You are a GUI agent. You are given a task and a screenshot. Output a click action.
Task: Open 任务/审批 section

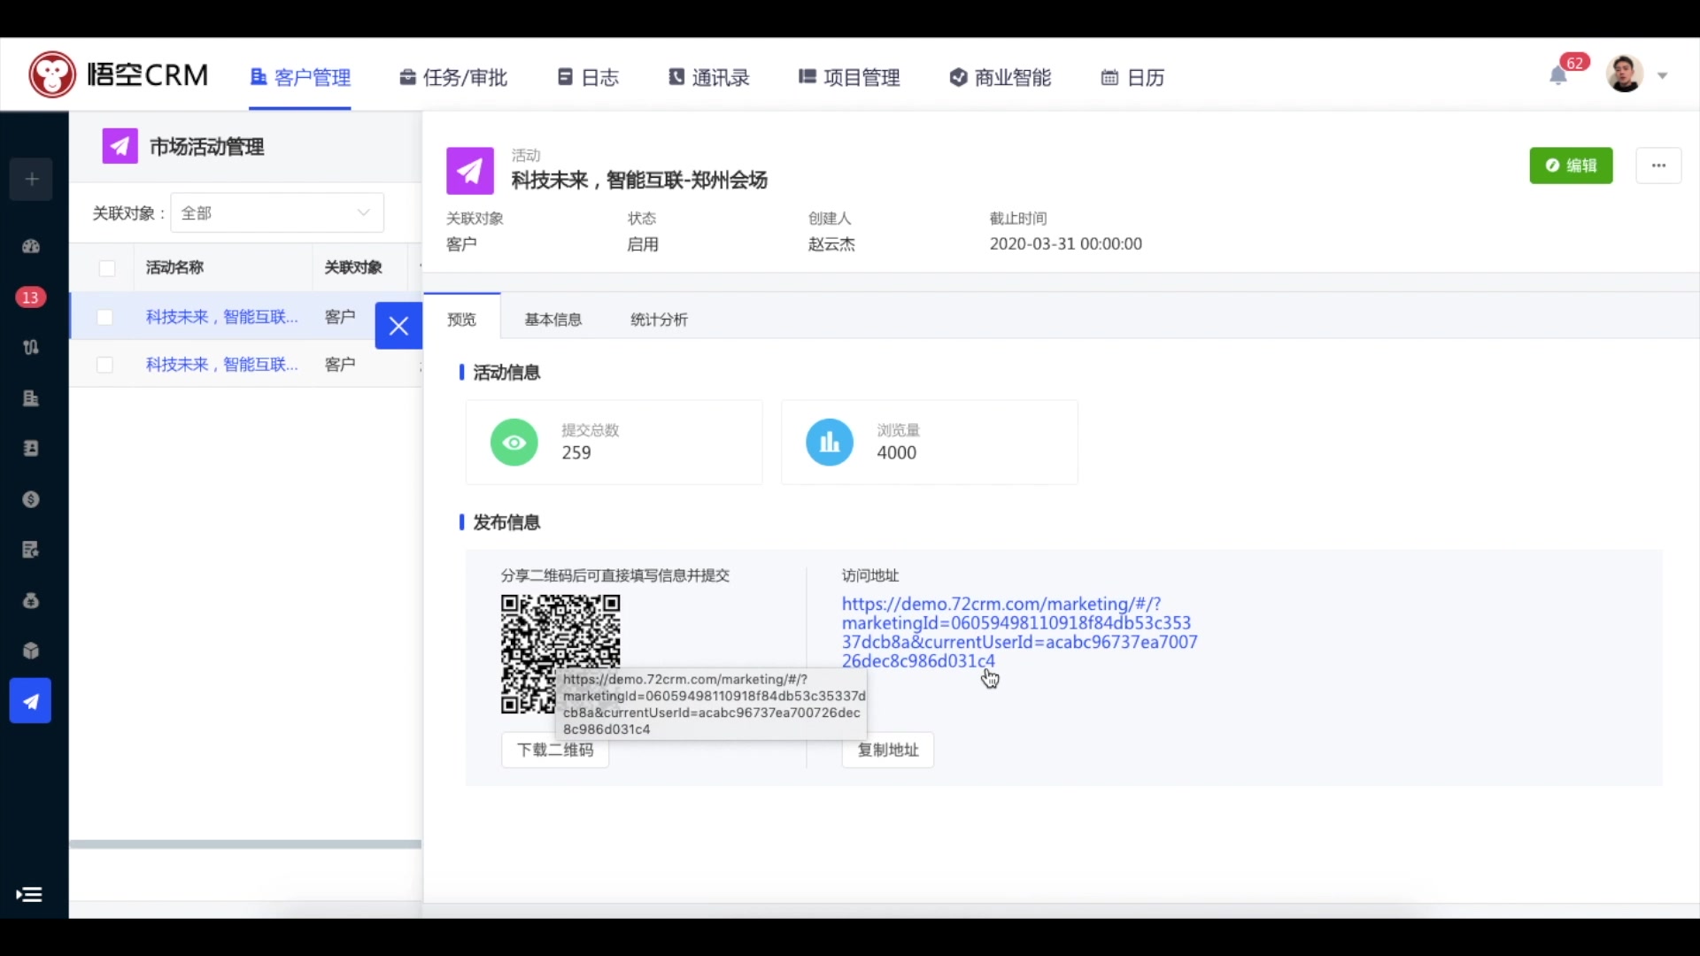[453, 77]
